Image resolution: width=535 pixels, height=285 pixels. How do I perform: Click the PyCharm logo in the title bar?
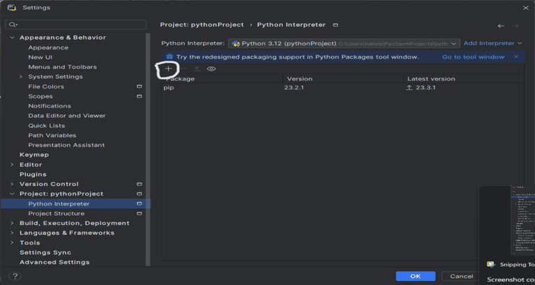12,8
